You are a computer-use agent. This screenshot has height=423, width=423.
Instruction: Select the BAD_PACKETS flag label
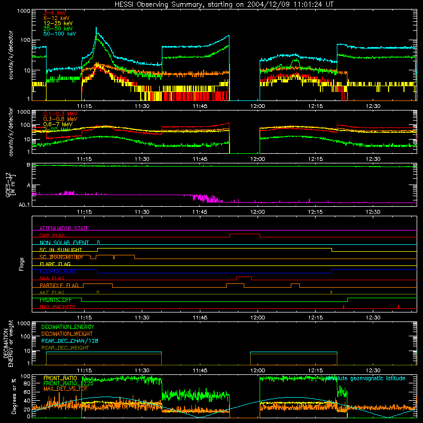coord(58,307)
